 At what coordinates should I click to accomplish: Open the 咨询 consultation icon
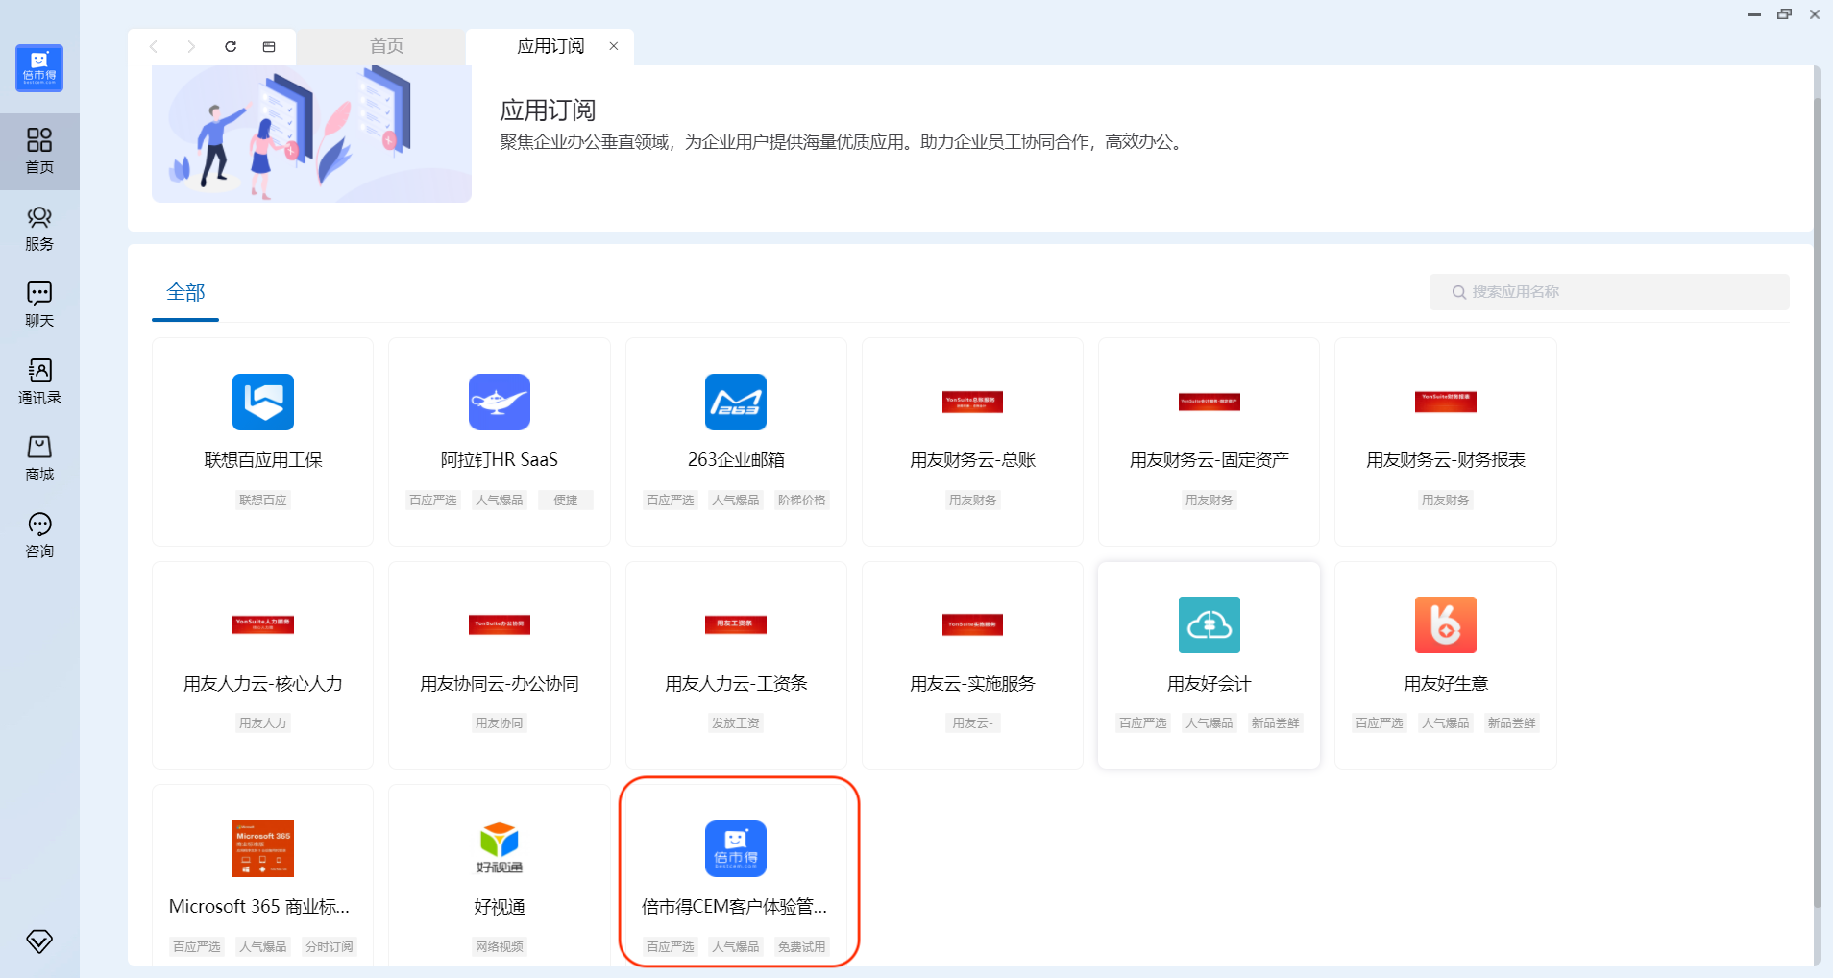click(39, 535)
